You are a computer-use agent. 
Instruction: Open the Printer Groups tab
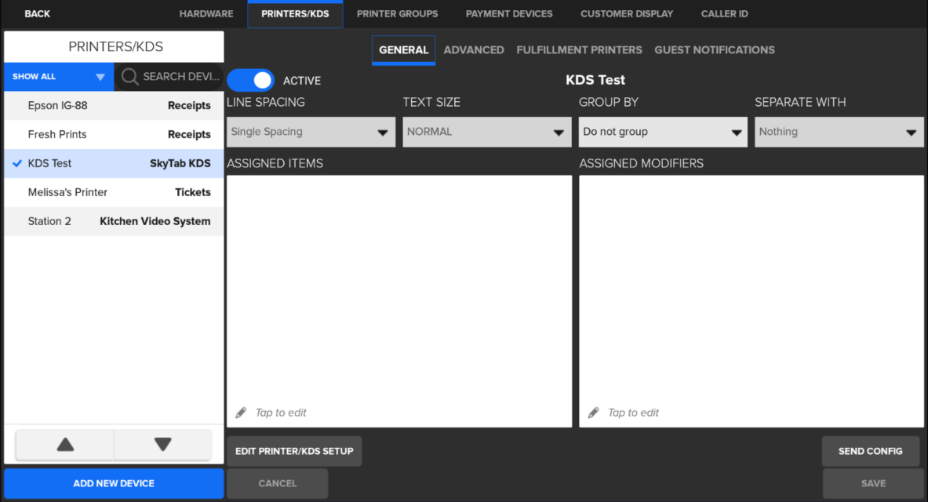[397, 14]
